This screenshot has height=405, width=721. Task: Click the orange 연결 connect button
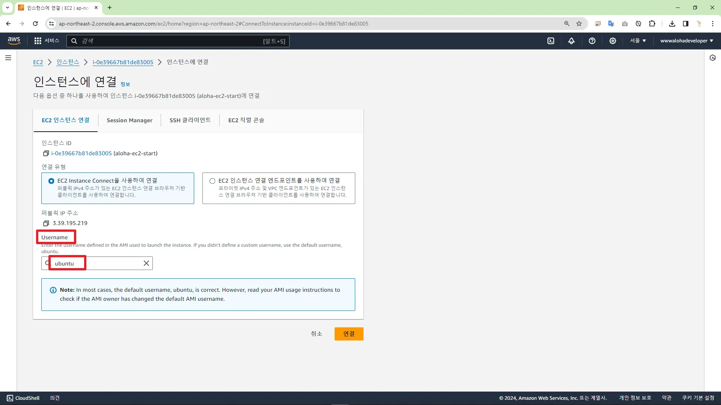click(348, 334)
